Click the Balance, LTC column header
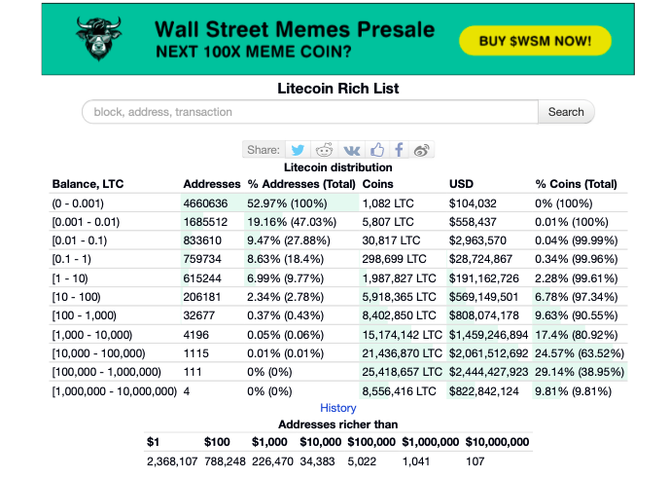Image resolution: width=669 pixels, height=478 pixels. click(88, 184)
